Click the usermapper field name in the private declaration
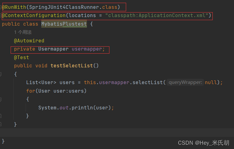 click(87, 49)
